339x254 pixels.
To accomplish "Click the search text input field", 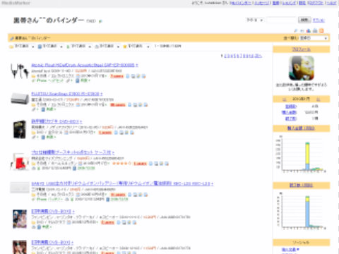I will coord(281,20).
